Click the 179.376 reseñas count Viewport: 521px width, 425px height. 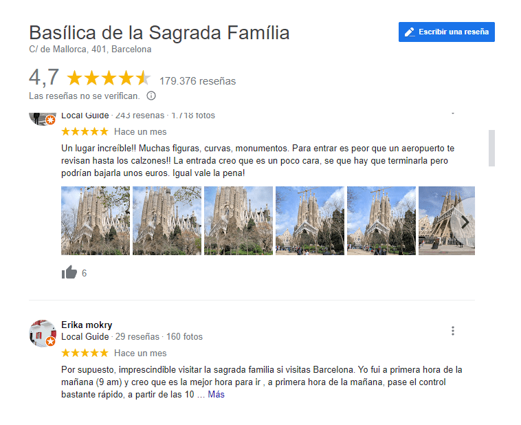click(197, 81)
